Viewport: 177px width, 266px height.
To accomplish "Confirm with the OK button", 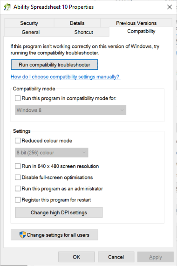I will point(76,257).
